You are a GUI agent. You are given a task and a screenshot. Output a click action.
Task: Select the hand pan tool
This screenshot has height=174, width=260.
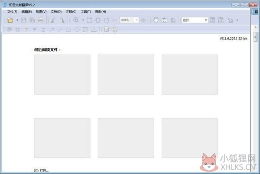click(156, 20)
